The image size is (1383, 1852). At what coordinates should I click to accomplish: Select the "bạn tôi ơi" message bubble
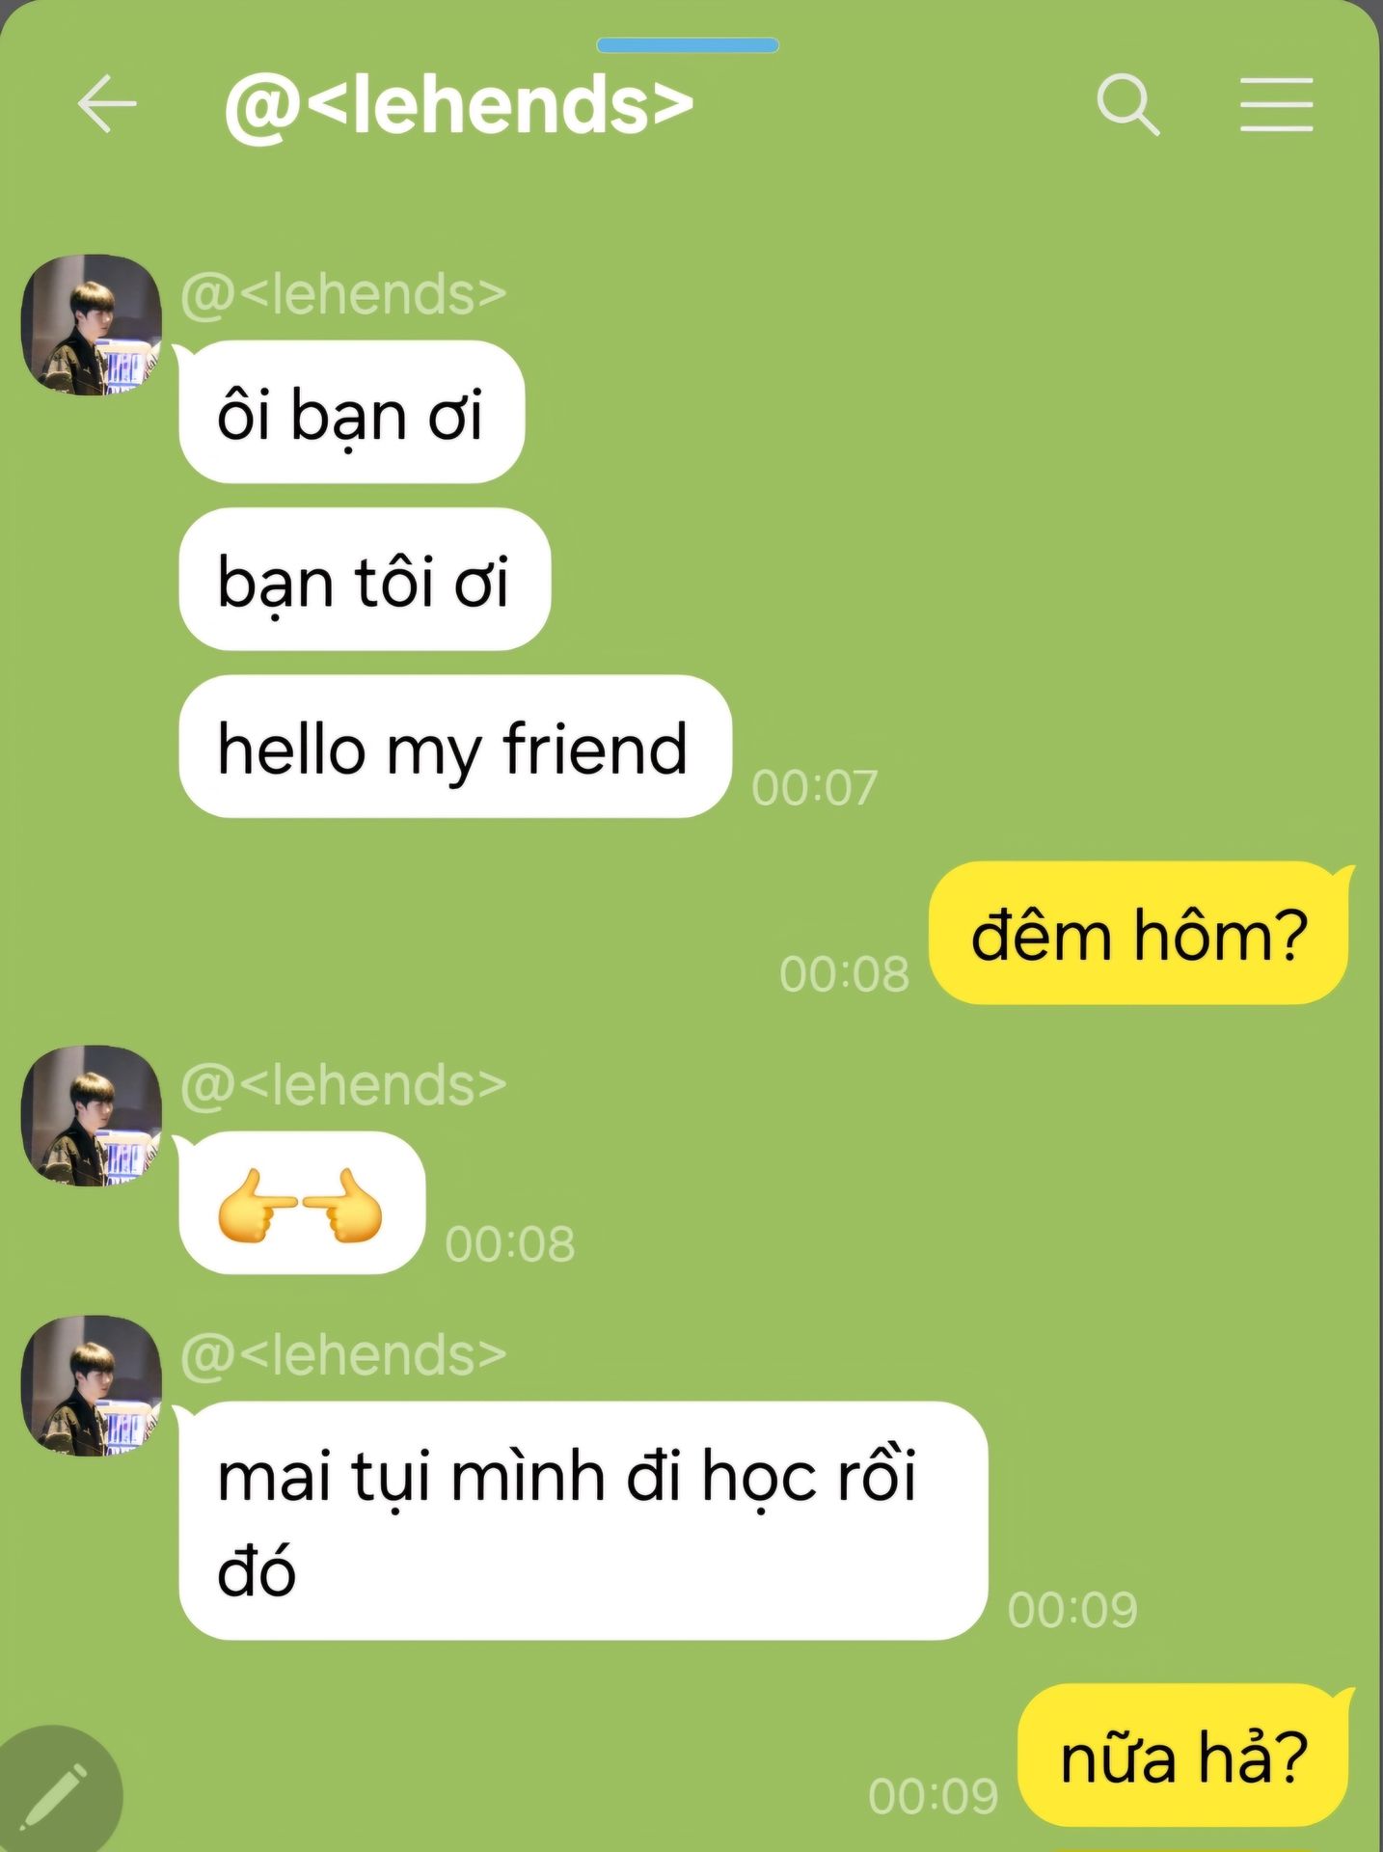point(365,579)
